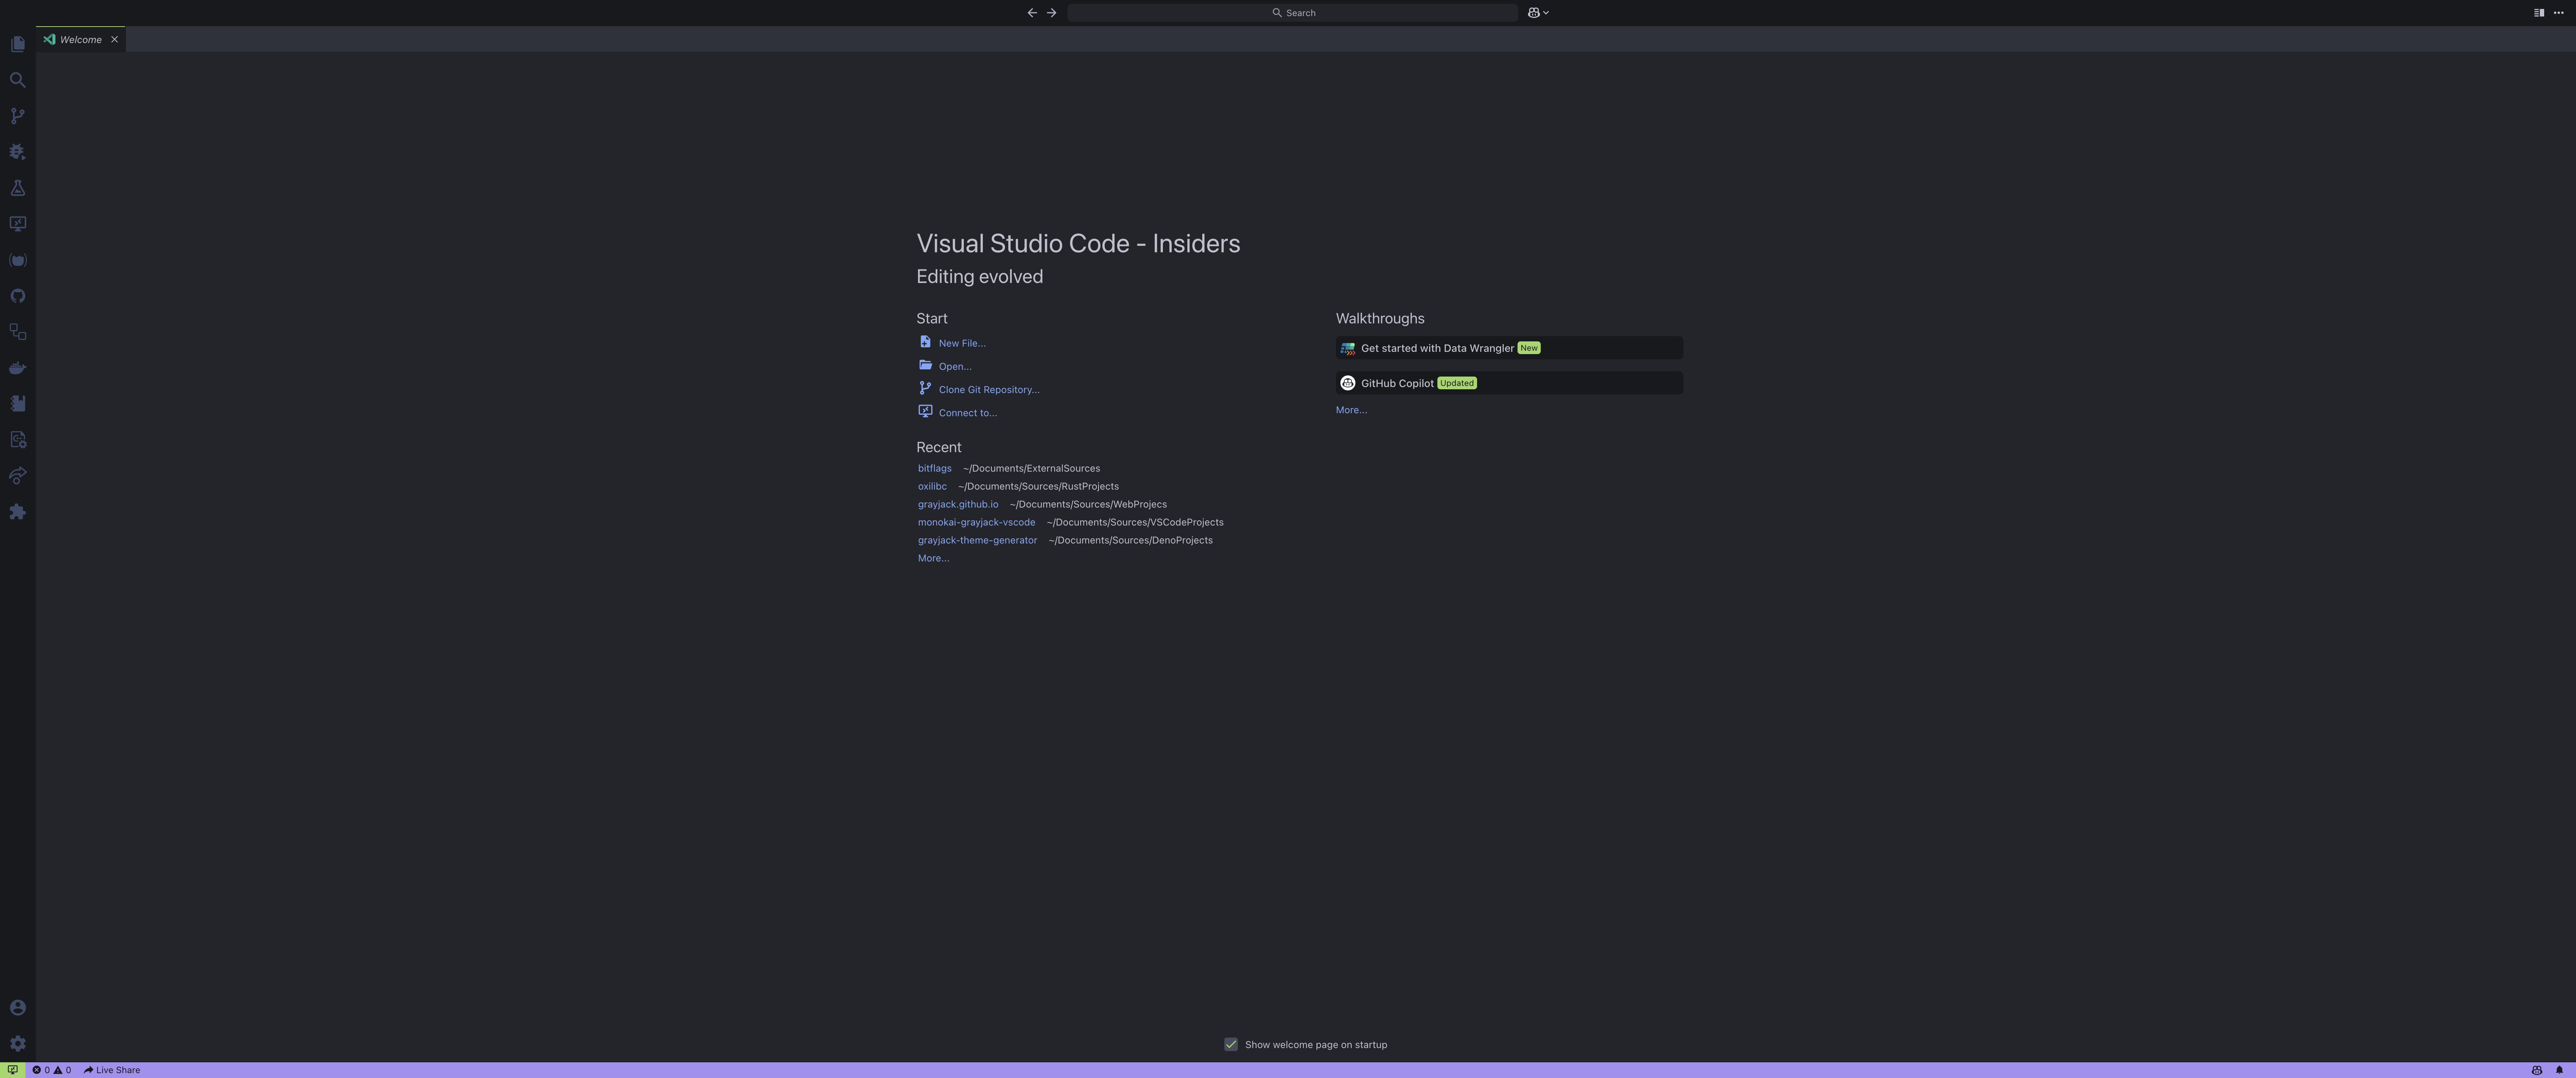Open the GitHub view in activity bar

pyautogui.click(x=17, y=296)
